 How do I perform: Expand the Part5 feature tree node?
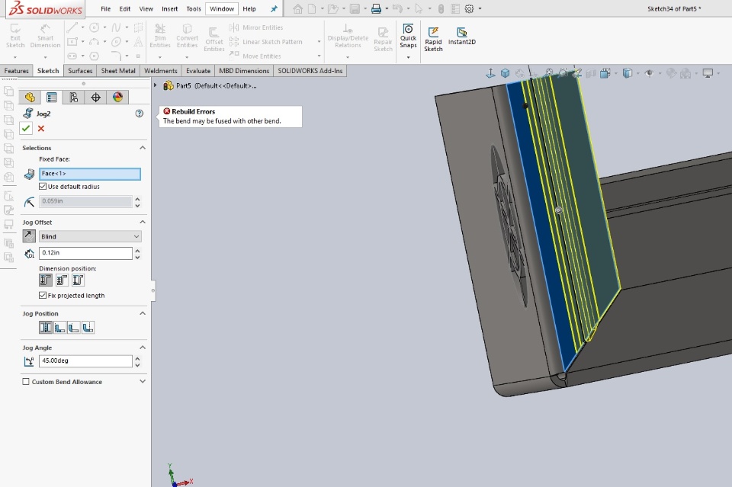tap(156, 85)
